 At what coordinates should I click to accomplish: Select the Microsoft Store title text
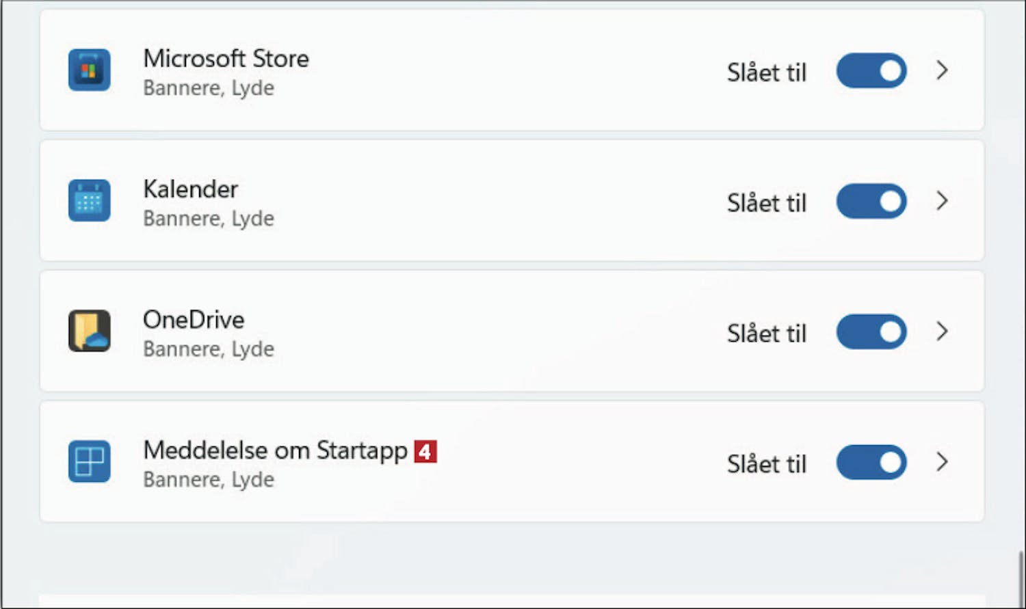coord(226,59)
